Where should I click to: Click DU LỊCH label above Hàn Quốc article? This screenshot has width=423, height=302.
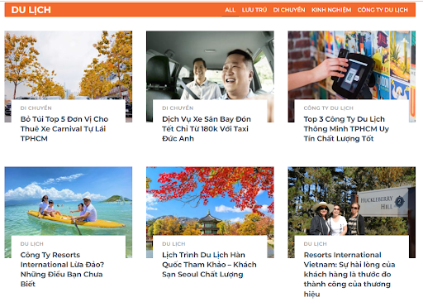173,244
